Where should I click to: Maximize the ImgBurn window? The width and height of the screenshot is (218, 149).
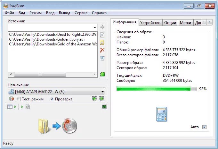(x=199, y=6)
